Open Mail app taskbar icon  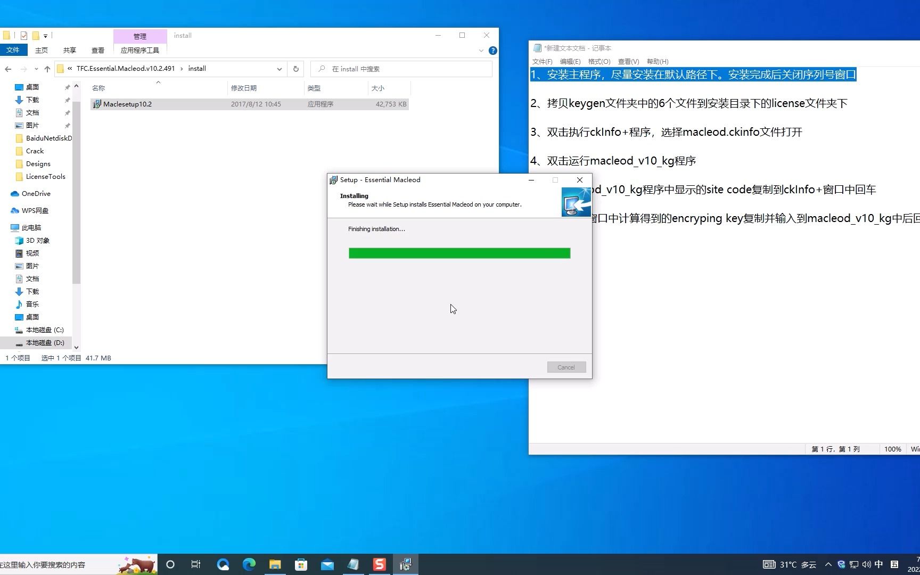327,564
